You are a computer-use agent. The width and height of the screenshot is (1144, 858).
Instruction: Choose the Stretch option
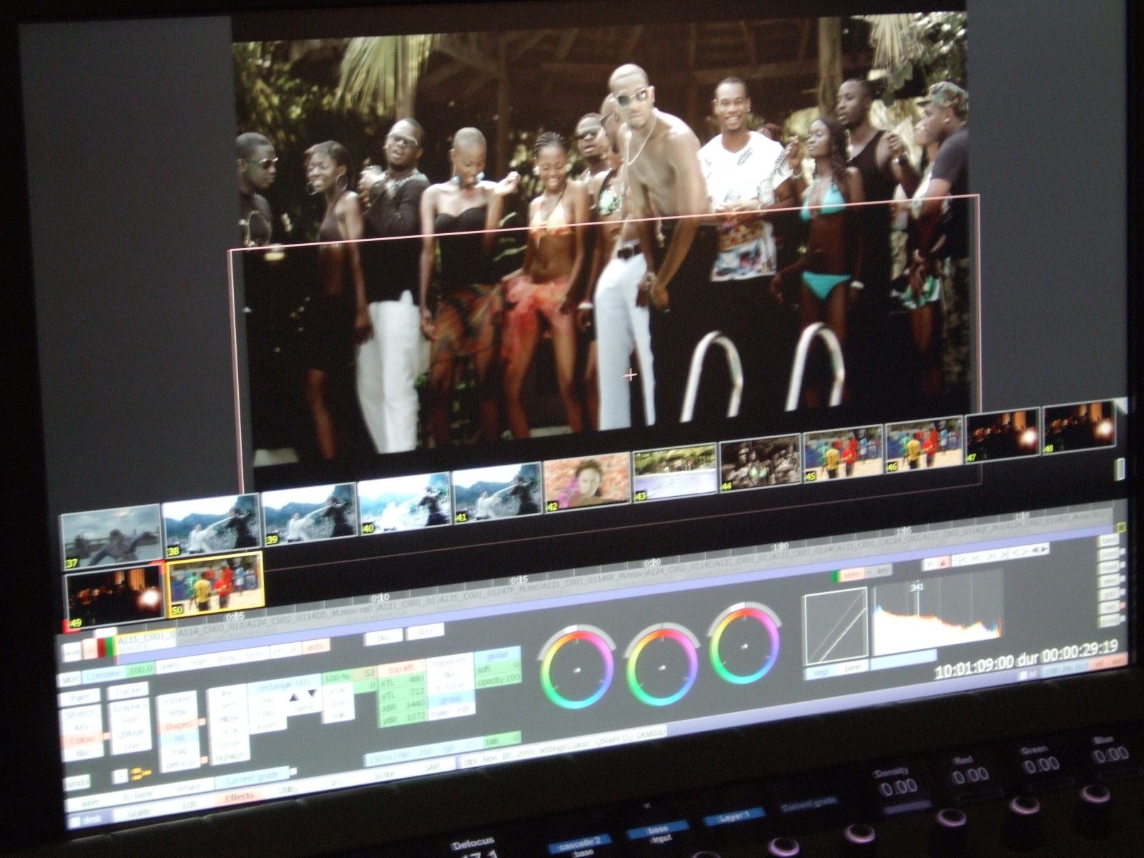[x=80, y=714]
